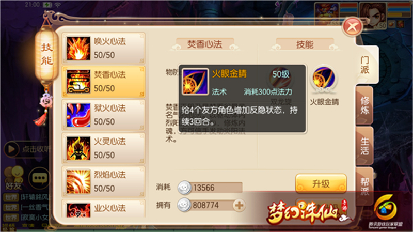Screen dimensions: 413x232
Task: Tap the pet avatar portrait at top
Action: [326, 14]
